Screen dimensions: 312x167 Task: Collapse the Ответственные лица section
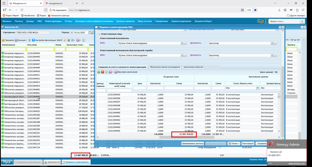coord(99,34)
